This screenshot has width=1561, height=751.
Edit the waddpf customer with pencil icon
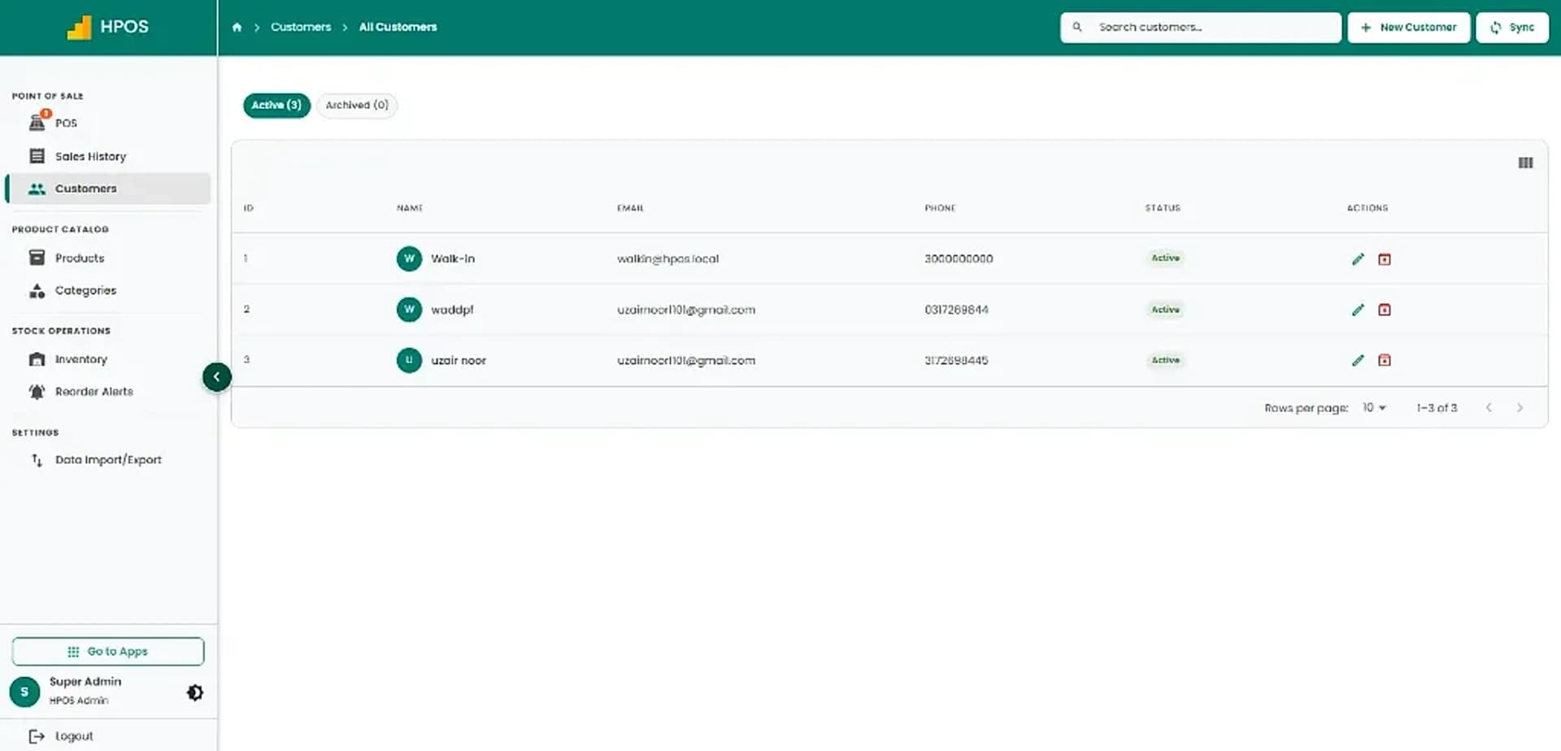[x=1358, y=310]
